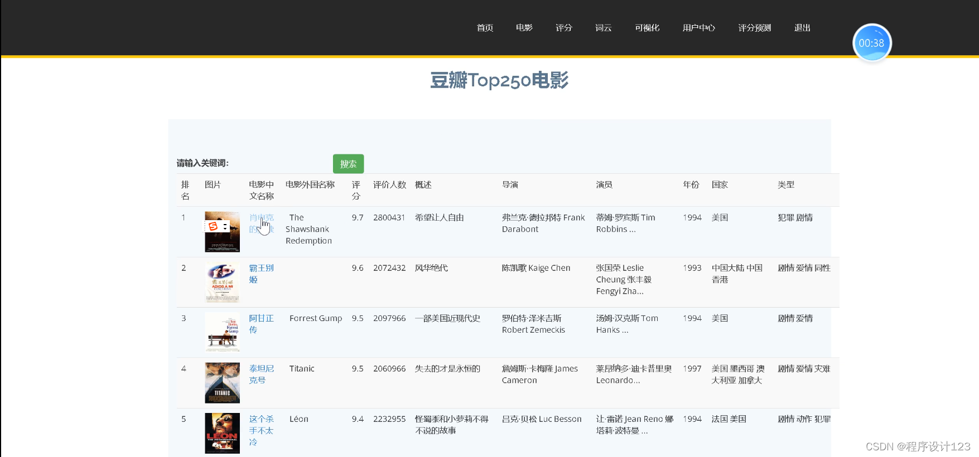
Task: Click the director cell Robert Zemeckis
Action: 533,324
